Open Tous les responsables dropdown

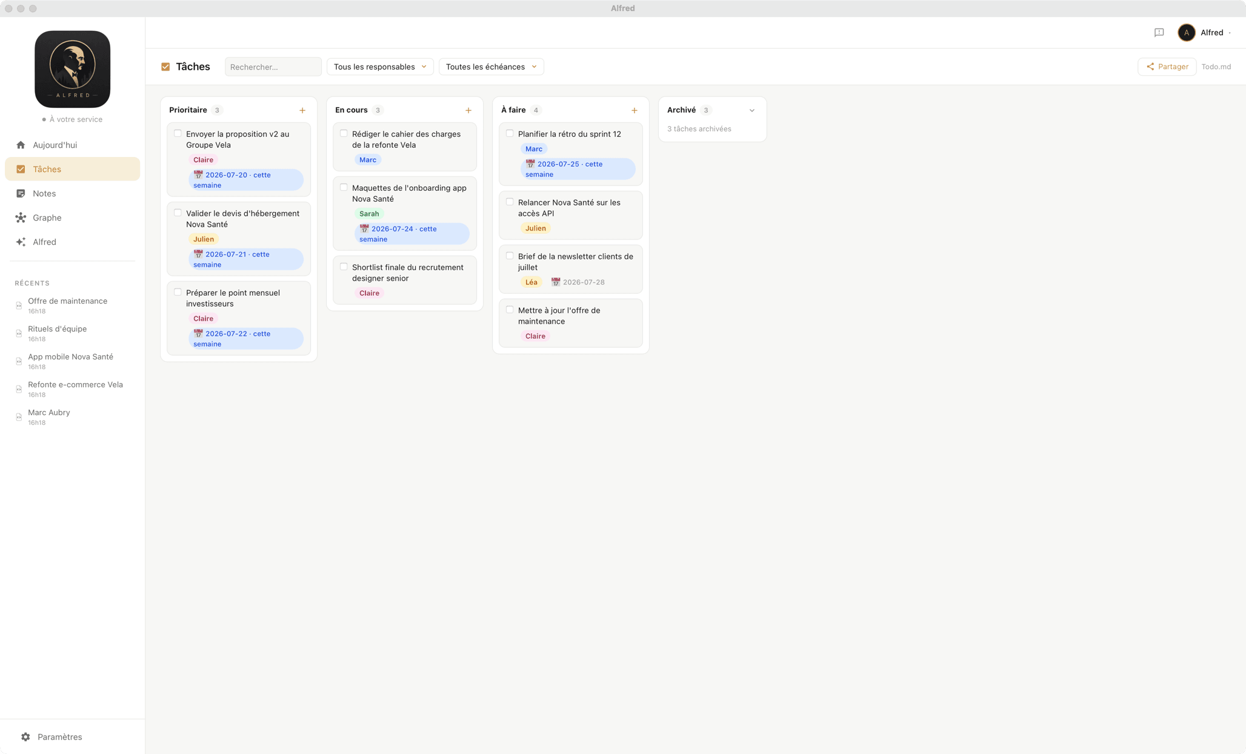pyautogui.click(x=380, y=67)
